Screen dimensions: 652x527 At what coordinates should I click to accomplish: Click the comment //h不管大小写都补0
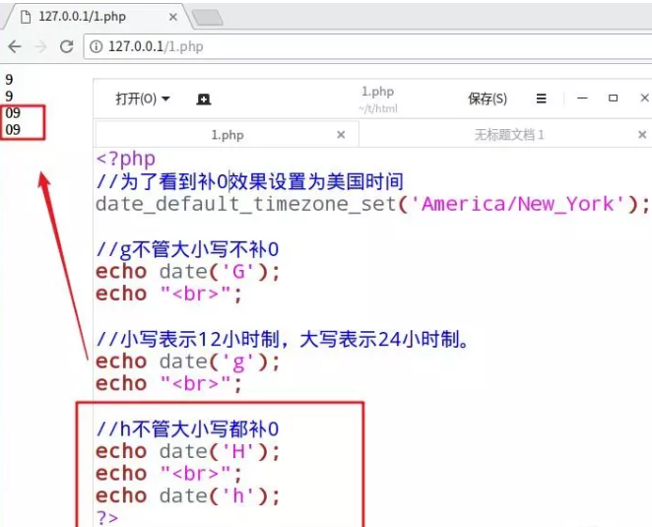click(x=187, y=428)
